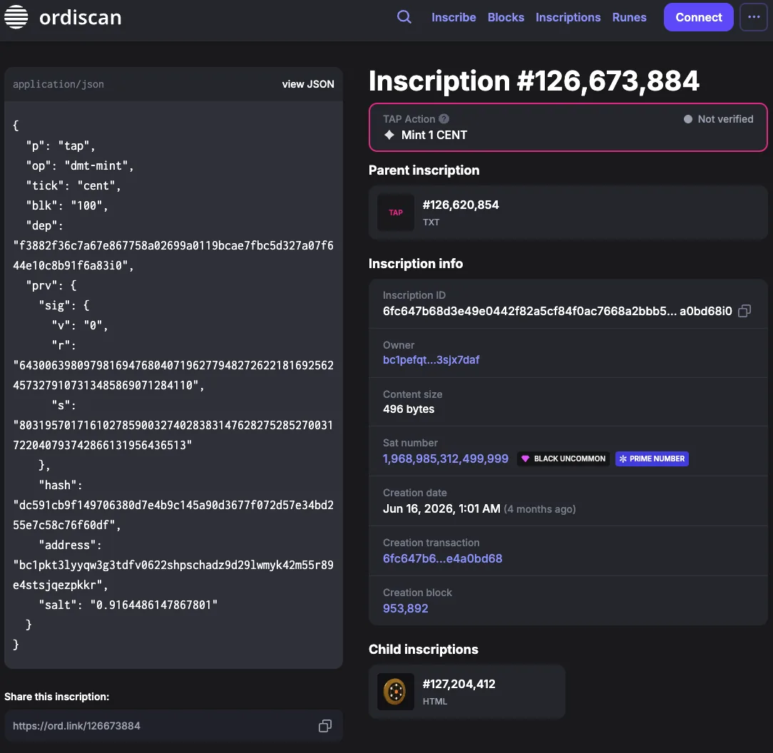The height and width of the screenshot is (753, 773).
Task: Click the Mint 1 CENT diamond icon
Action: click(389, 135)
